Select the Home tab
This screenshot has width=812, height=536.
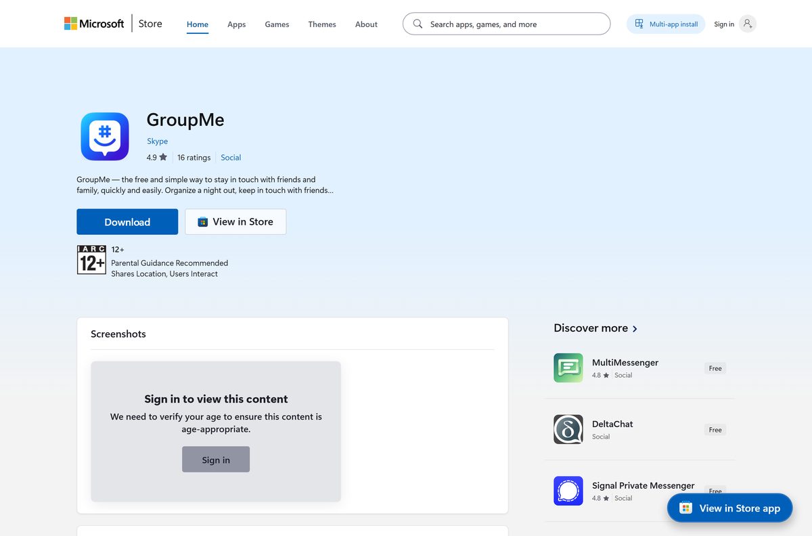tap(198, 24)
